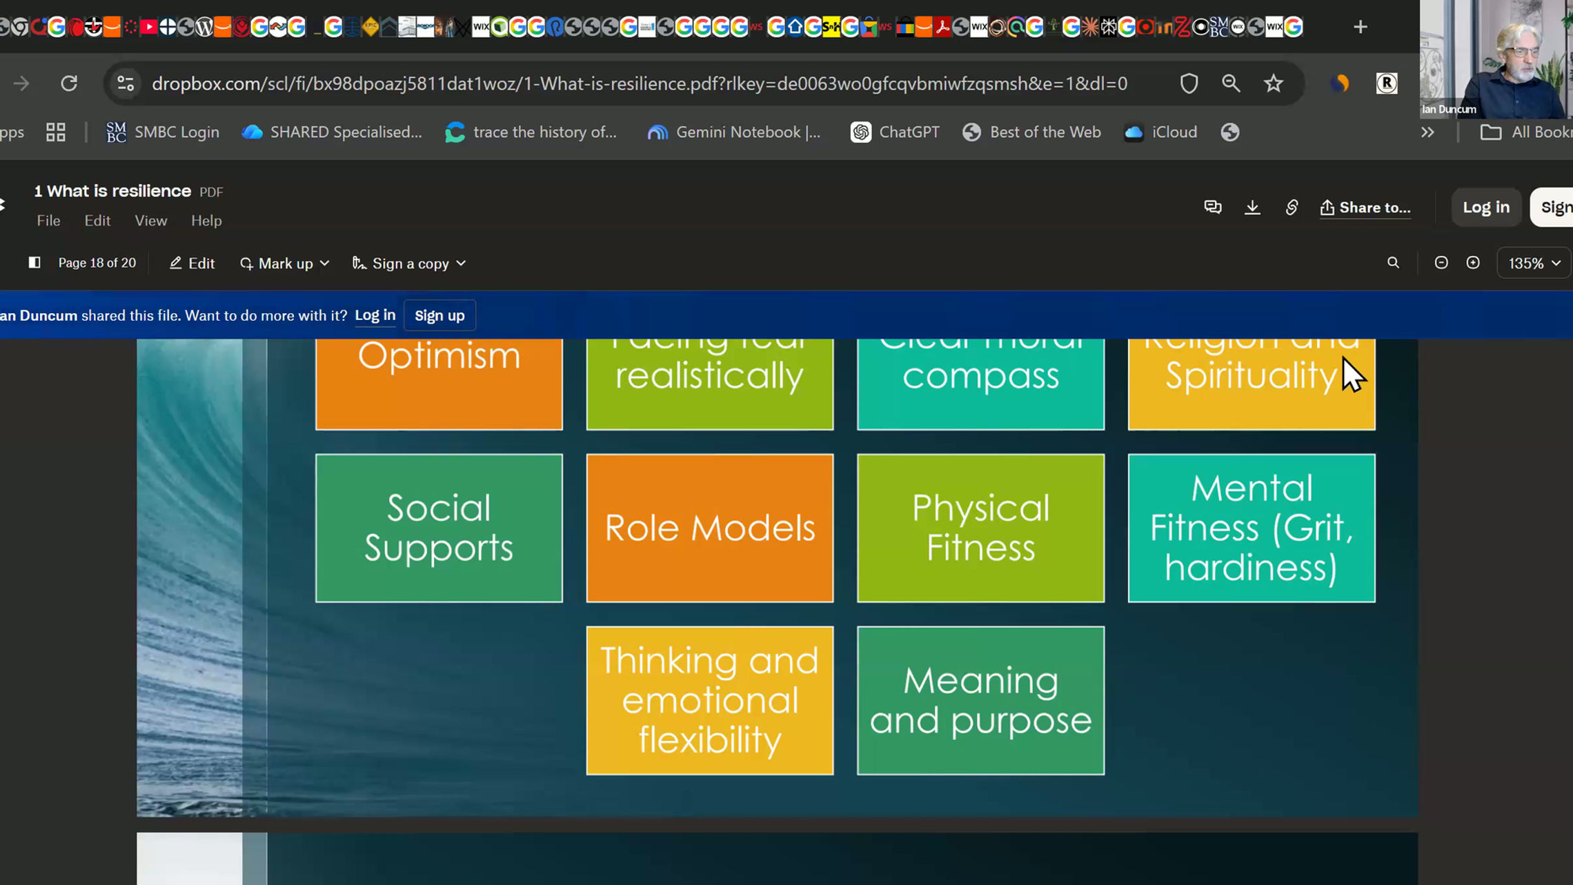Reload the page with the refresh icon
The image size is (1573, 885).
(69, 83)
